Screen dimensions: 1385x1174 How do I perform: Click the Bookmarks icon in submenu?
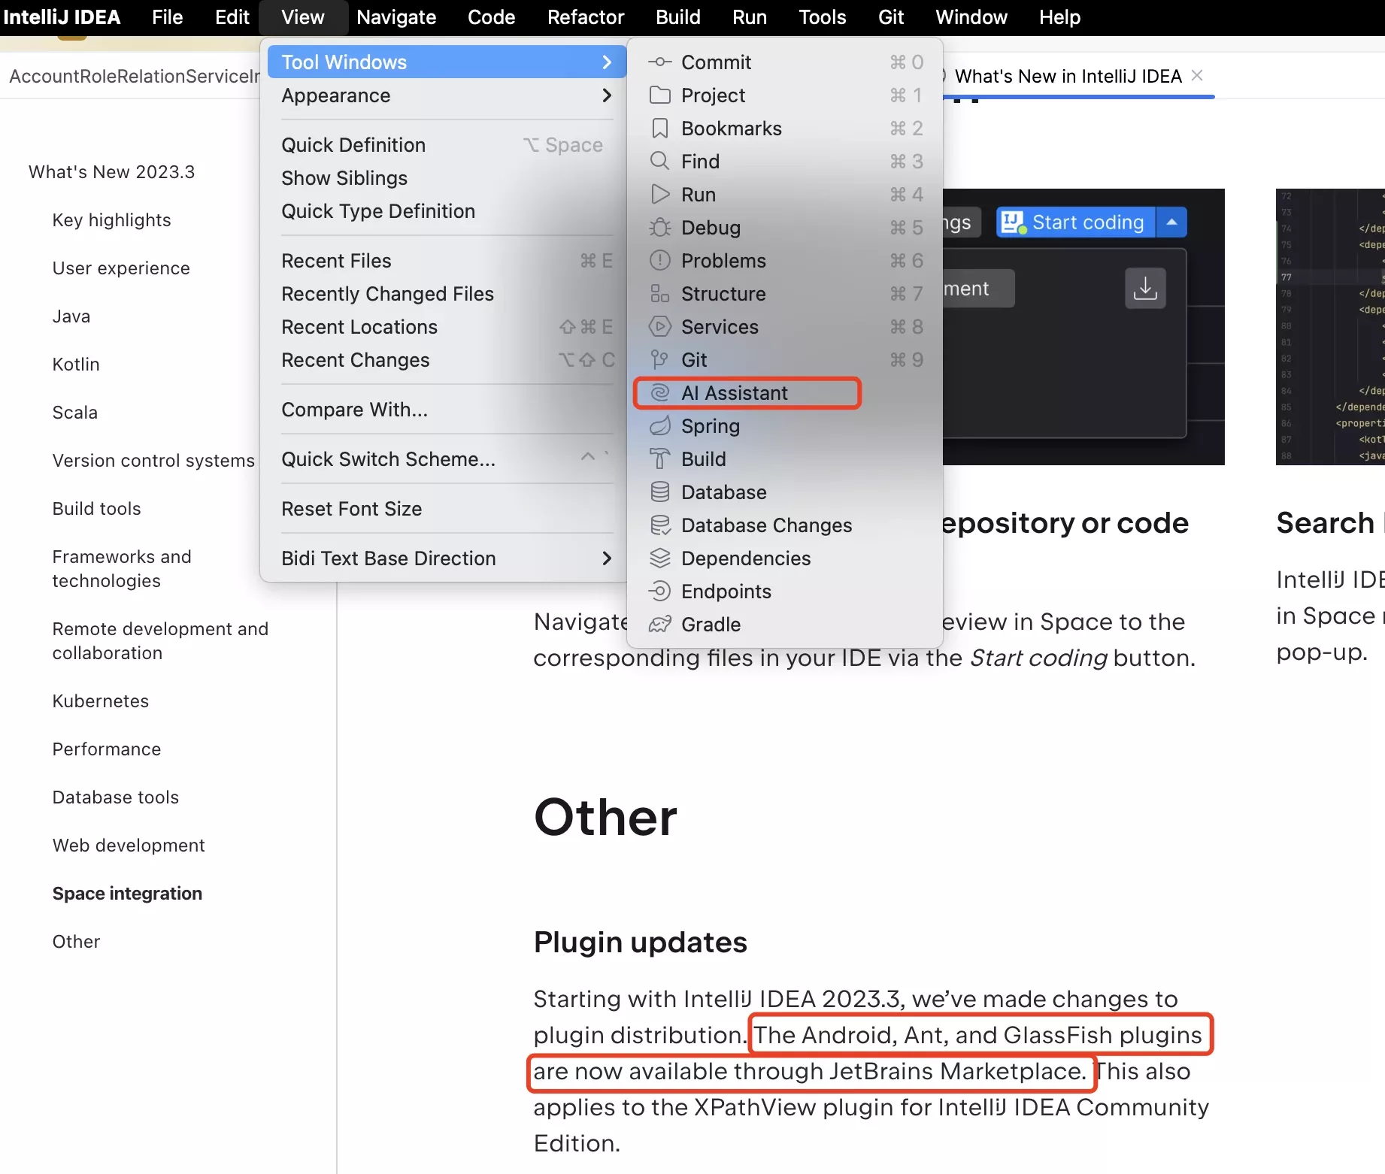[x=659, y=129]
